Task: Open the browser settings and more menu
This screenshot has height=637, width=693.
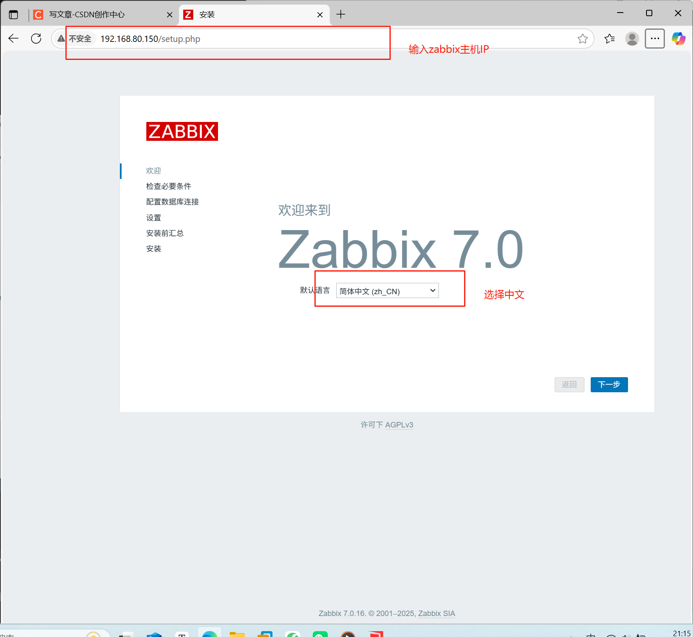Action: [655, 39]
